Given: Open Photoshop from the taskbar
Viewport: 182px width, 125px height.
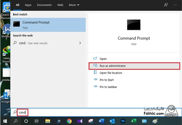Looking at the screenshot, I should click(123, 121).
